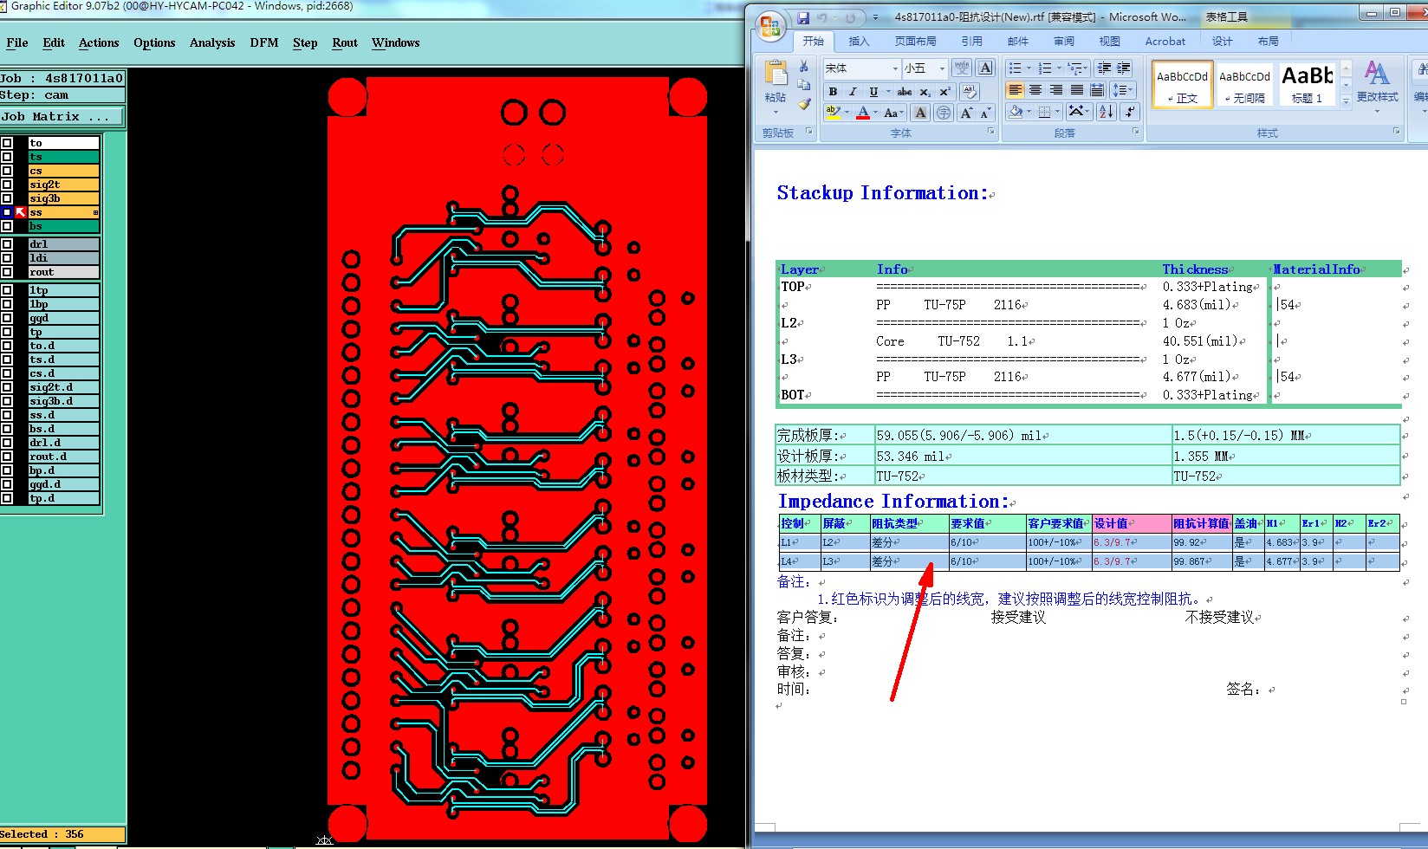Save the Word document via quick access
The image size is (1428, 849).
[803, 17]
